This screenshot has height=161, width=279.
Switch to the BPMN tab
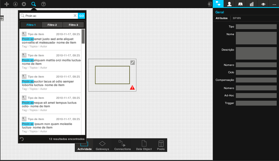(x=237, y=18)
